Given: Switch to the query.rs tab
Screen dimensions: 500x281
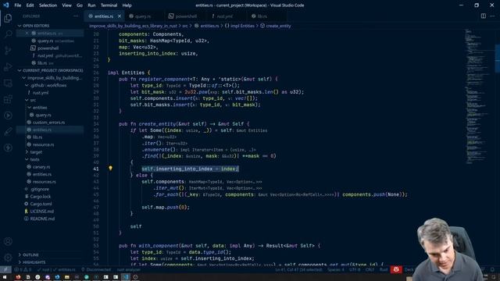Looking at the screenshot, I should [x=142, y=16].
